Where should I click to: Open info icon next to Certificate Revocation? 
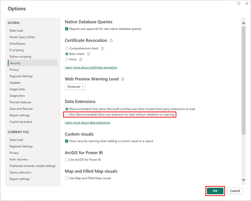(x=111, y=40)
